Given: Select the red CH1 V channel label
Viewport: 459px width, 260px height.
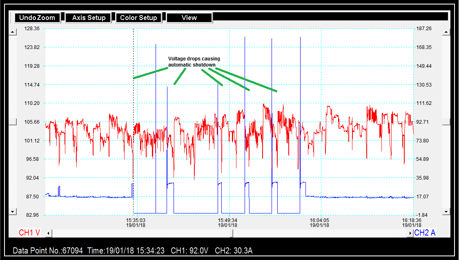Looking at the screenshot, I should tap(29, 233).
